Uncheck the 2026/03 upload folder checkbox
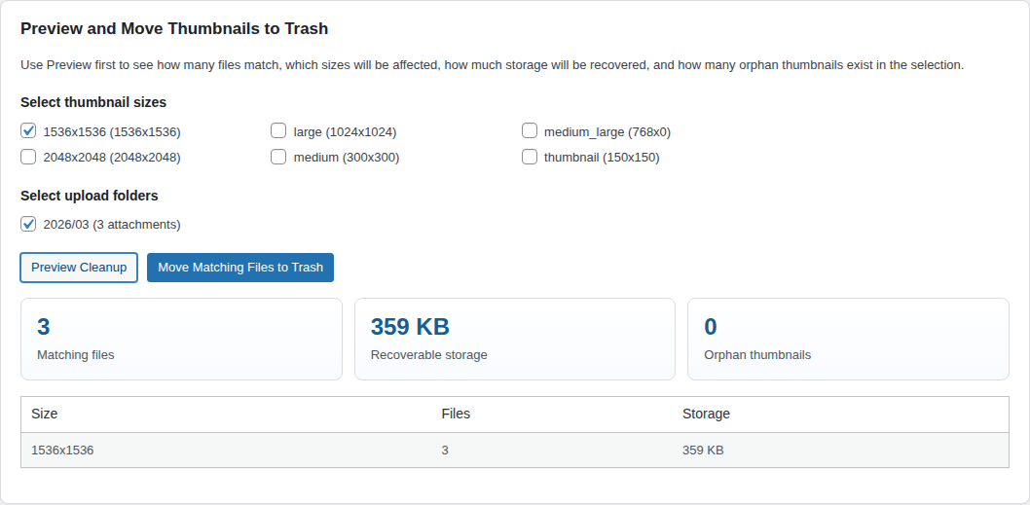The width and height of the screenshot is (1030, 505). tap(28, 224)
